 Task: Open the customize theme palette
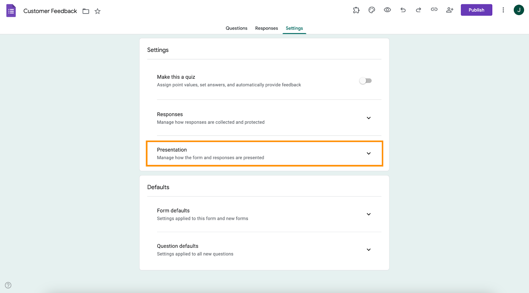click(372, 10)
